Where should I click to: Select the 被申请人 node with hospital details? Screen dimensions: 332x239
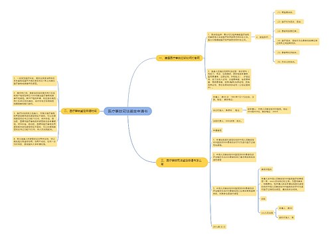click(x=268, y=110)
